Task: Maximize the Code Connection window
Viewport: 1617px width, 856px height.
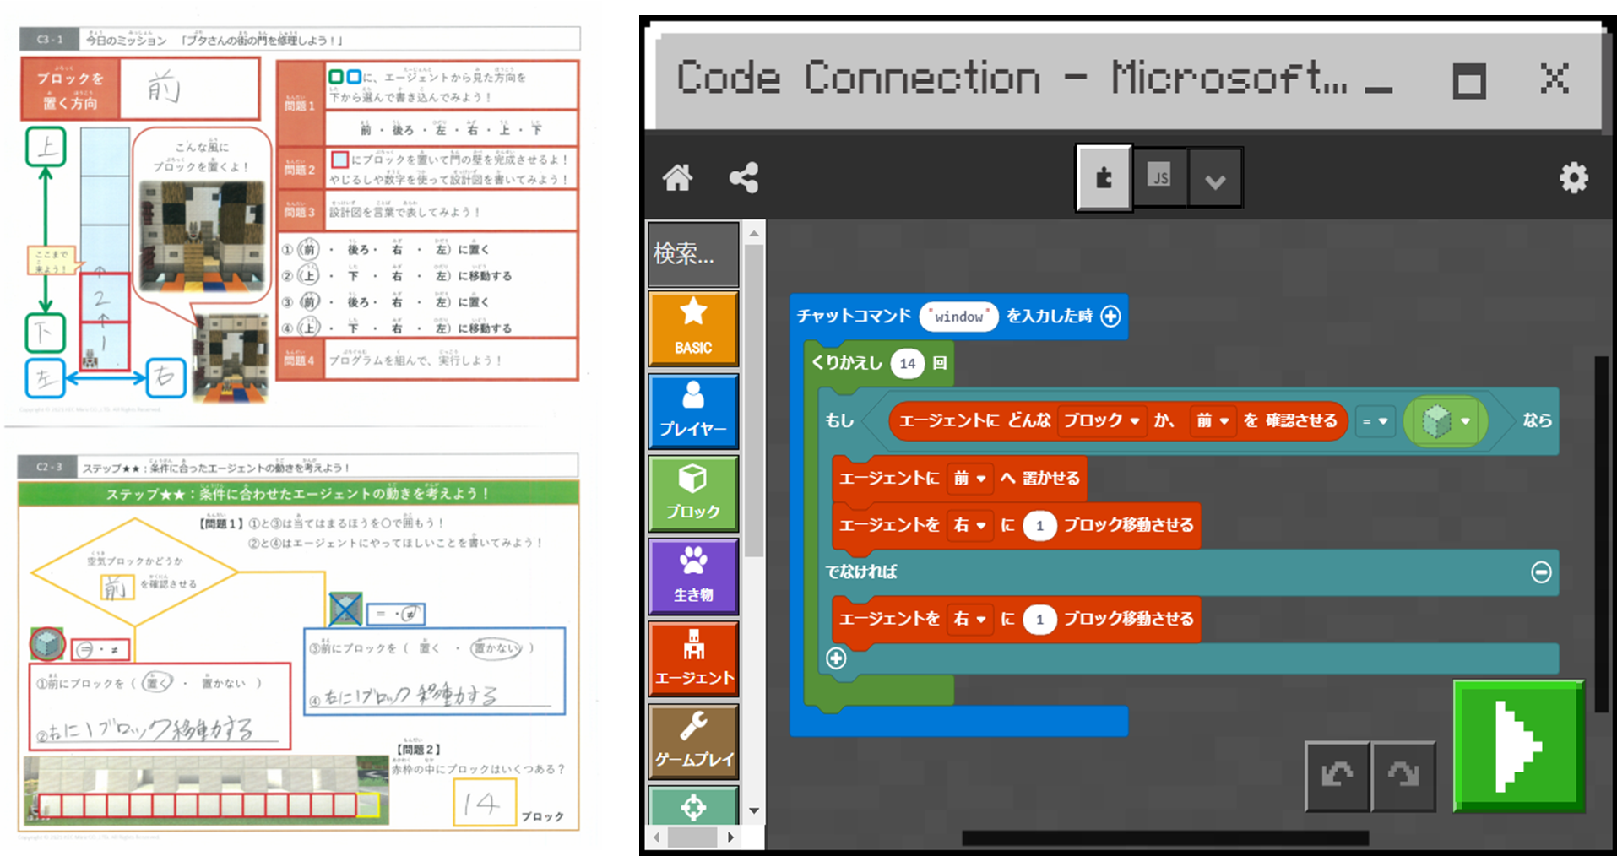Action: click(1469, 82)
